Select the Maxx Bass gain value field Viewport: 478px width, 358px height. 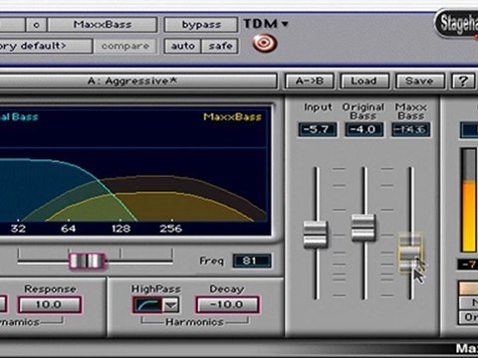[410, 129]
